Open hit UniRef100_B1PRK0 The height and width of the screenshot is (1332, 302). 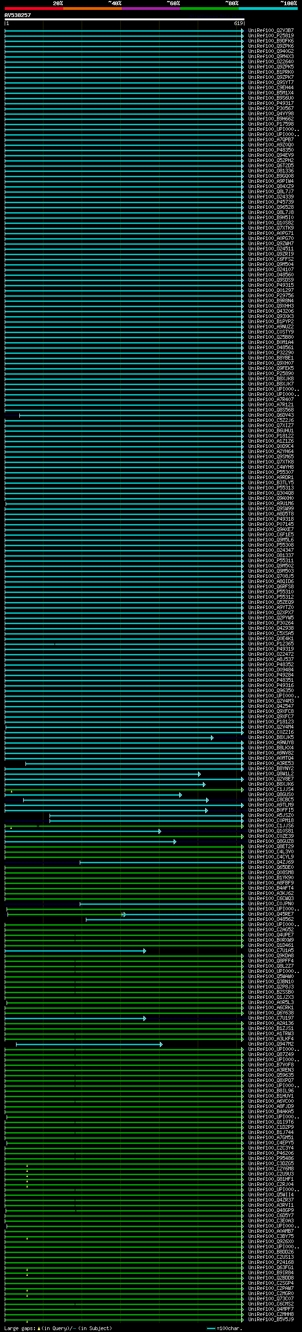click(271, 72)
